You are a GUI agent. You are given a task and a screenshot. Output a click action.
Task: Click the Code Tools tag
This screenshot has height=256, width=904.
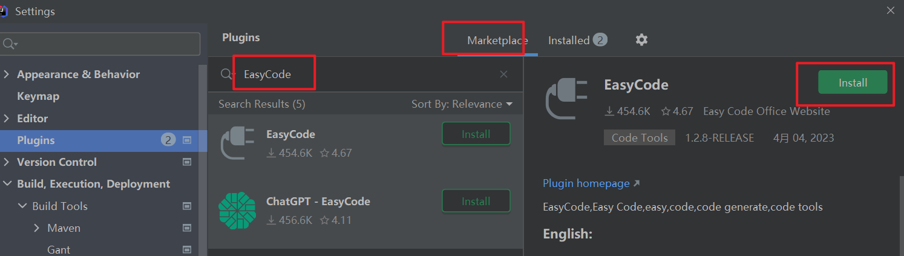coord(640,138)
